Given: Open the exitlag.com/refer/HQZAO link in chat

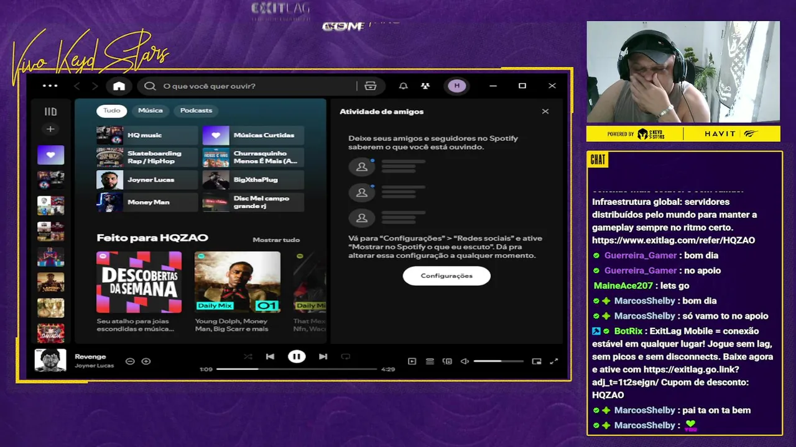Looking at the screenshot, I should click(x=673, y=240).
